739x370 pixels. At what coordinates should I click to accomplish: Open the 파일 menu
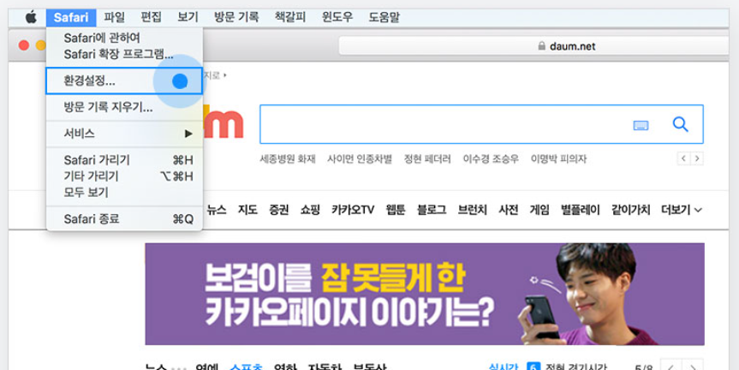[115, 17]
